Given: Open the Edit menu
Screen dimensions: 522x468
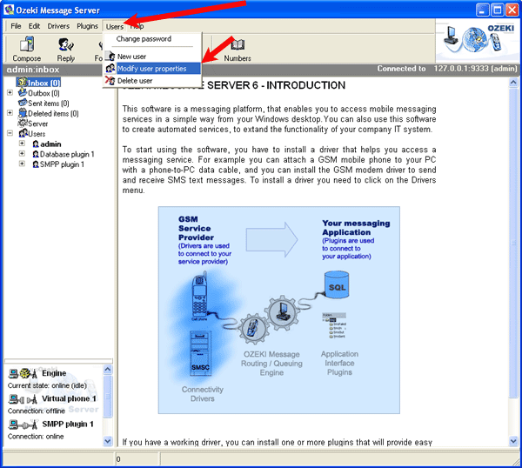Looking at the screenshot, I should (x=34, y=26).
